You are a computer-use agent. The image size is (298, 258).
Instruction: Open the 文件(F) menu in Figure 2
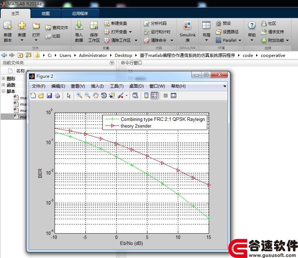pyautogui.click(x=38, y=86)
